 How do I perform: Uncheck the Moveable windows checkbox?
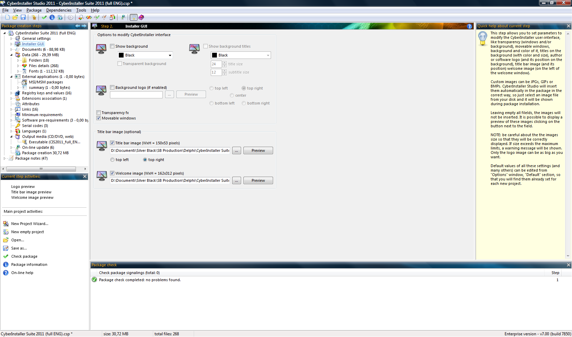coord(99,118)
